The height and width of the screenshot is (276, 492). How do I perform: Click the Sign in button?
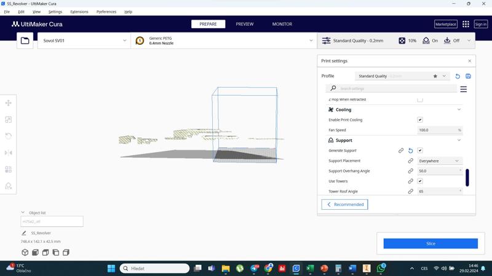[x=480, y=24]
